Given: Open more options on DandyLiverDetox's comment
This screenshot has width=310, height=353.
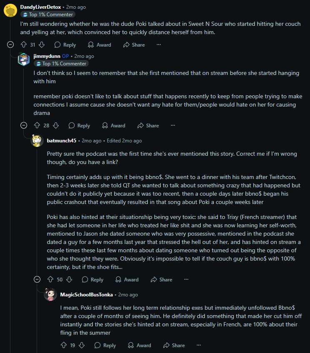Looking at the screenshot, I should (x=158, y=45).
